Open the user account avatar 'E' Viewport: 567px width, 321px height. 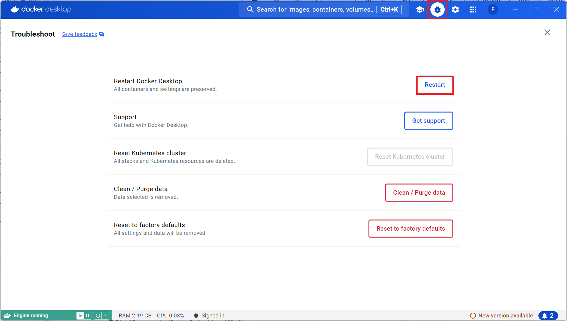493,10
